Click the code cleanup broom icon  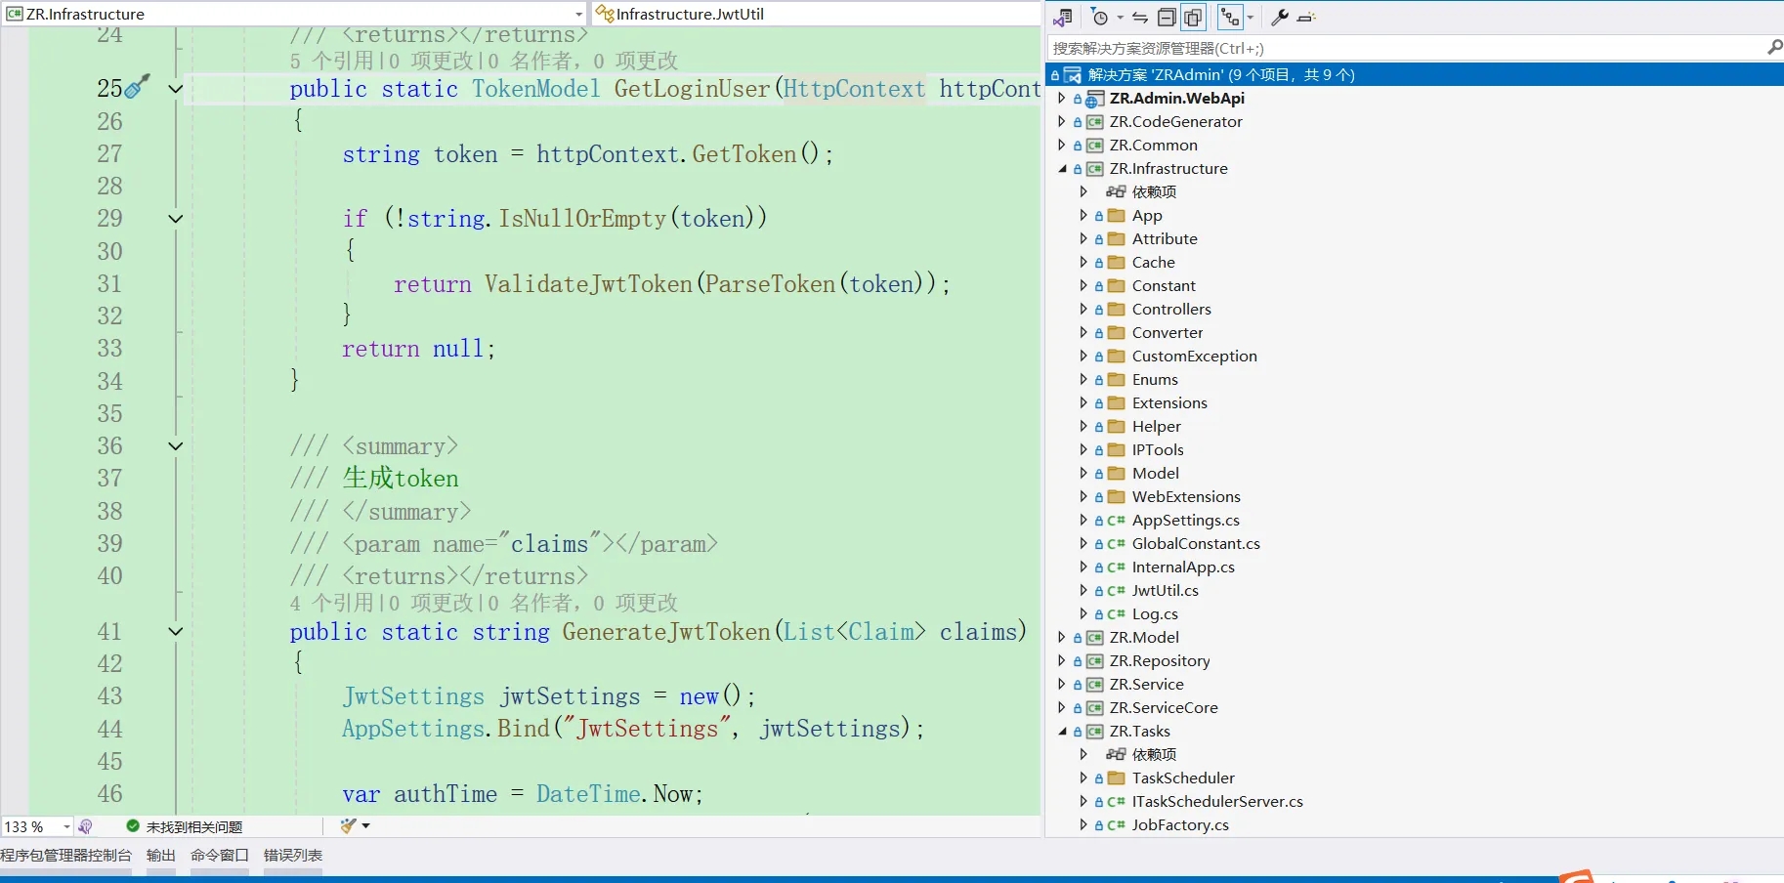click(348, 826)
